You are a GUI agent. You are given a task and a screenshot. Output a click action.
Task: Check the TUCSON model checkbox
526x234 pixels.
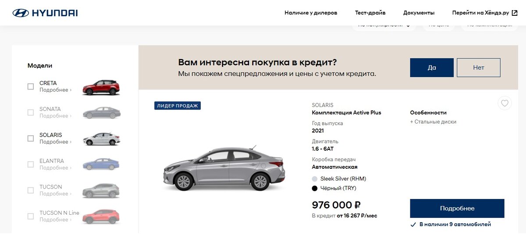coord(31,190)
